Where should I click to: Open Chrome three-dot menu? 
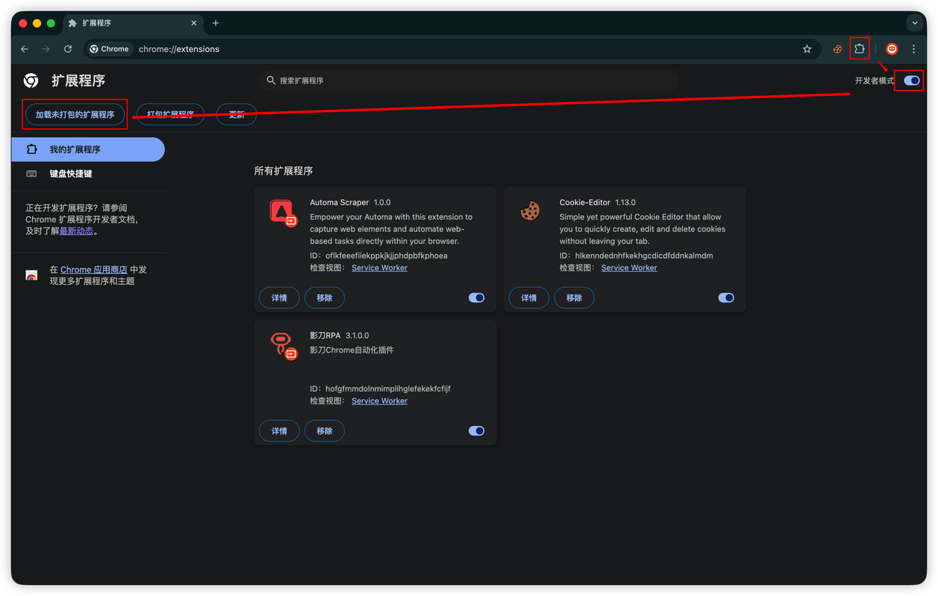[x=913, y=49]
